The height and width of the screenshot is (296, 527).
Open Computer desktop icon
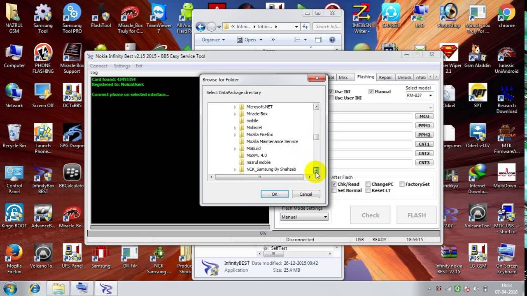14,56
